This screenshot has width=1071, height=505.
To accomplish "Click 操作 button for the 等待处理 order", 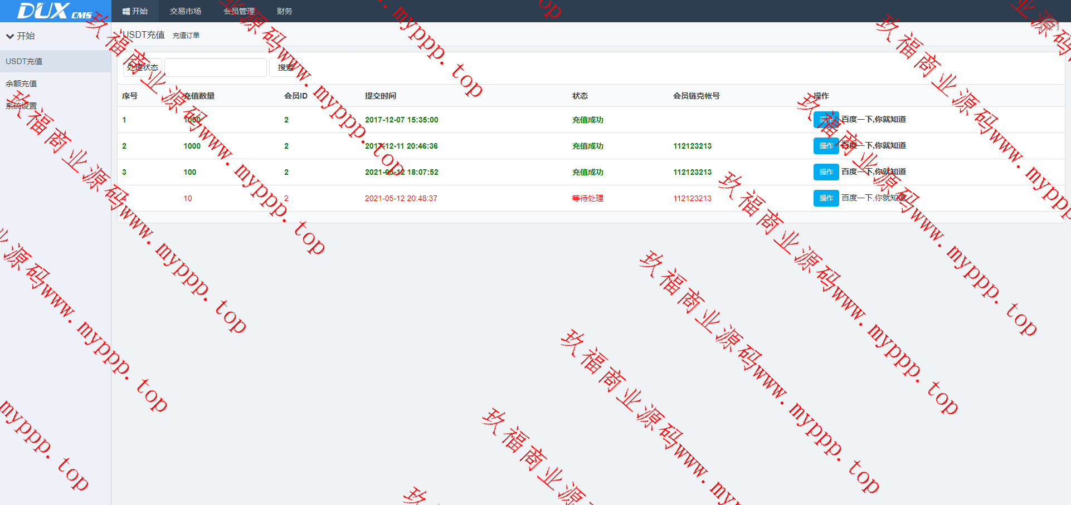I will (x=826, y=198).
